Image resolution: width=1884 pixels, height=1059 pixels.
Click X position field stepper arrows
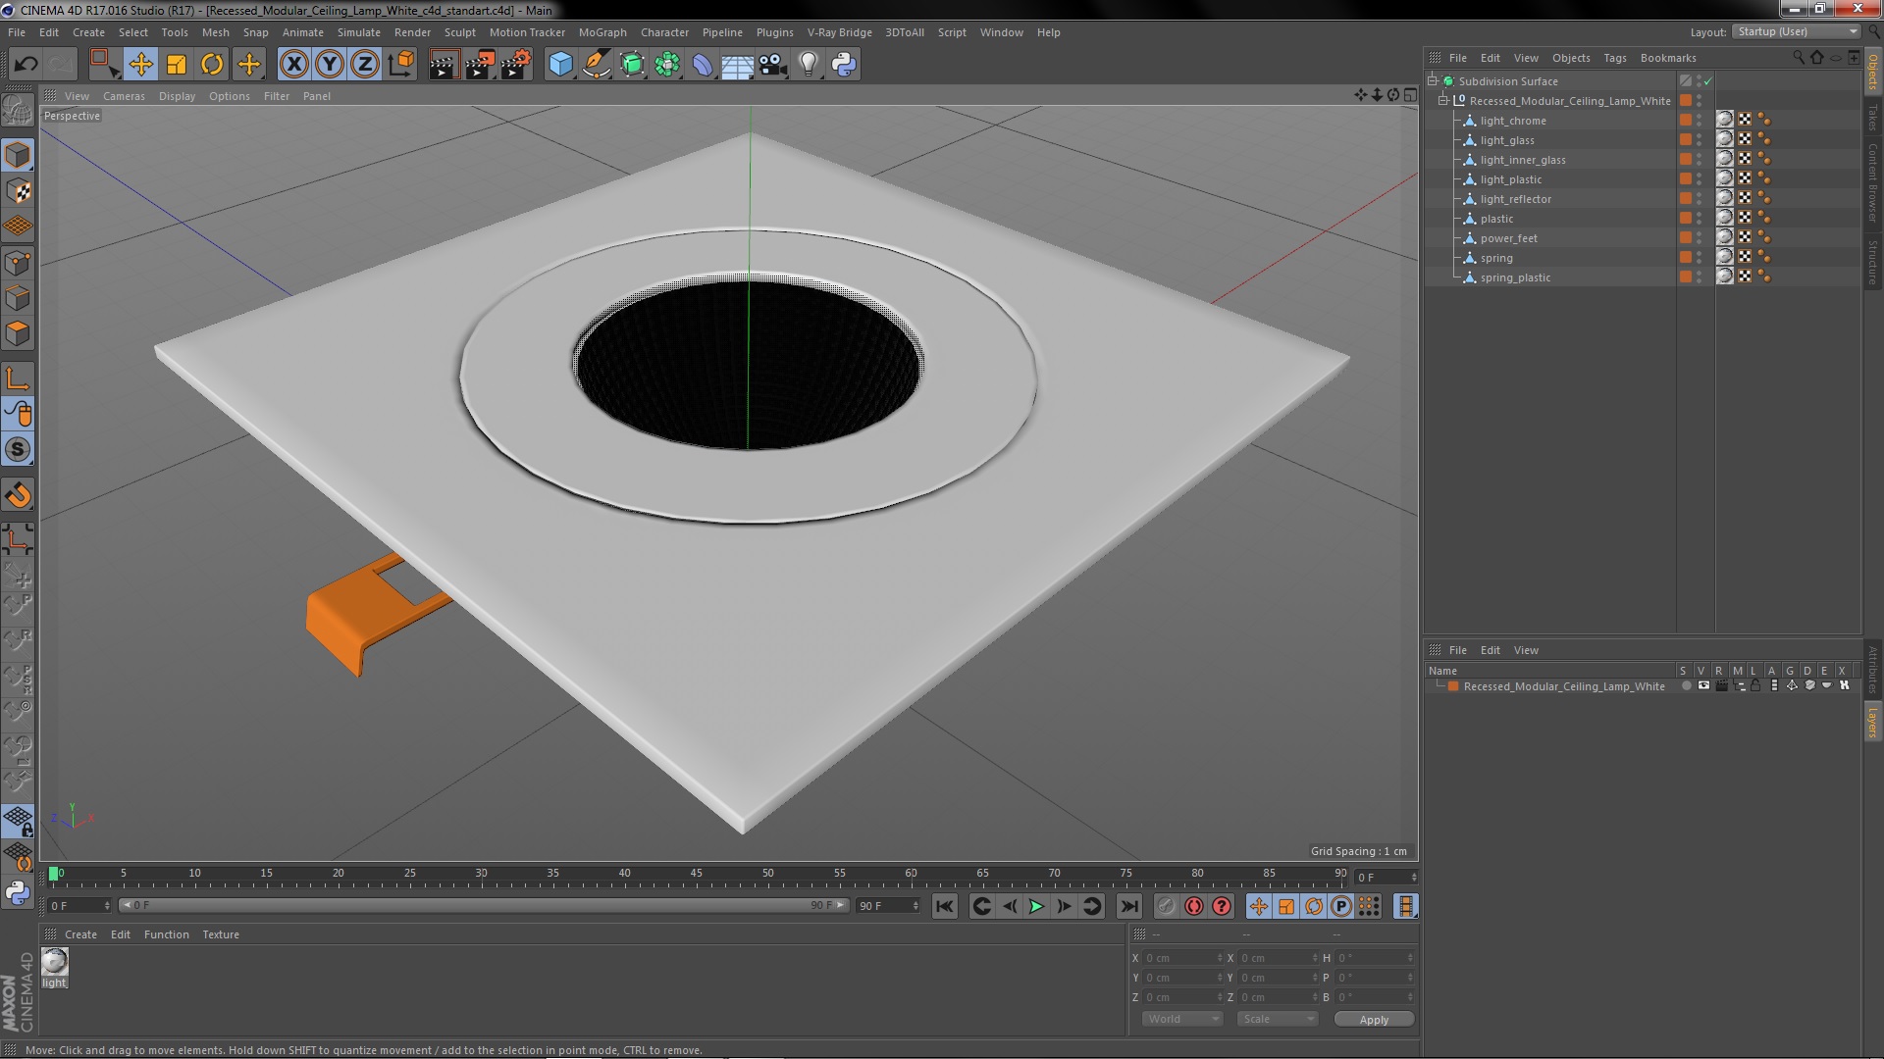(x=1220, y=958)
